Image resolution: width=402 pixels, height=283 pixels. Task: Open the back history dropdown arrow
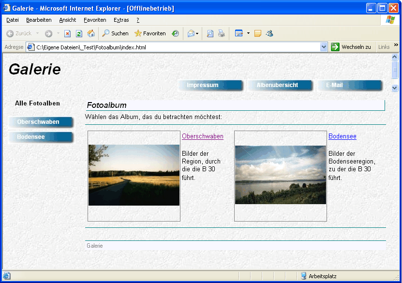(37, 33)
